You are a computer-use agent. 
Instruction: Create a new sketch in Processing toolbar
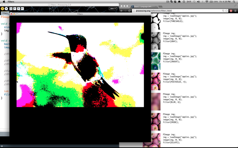click(x=11, y=9)
